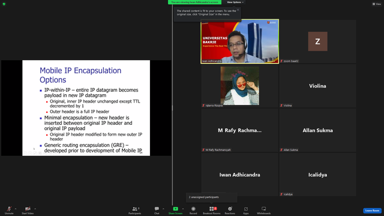Select the Icalidya participant tile
Viewport: 384px width, 216px height.
pos(317,175)
